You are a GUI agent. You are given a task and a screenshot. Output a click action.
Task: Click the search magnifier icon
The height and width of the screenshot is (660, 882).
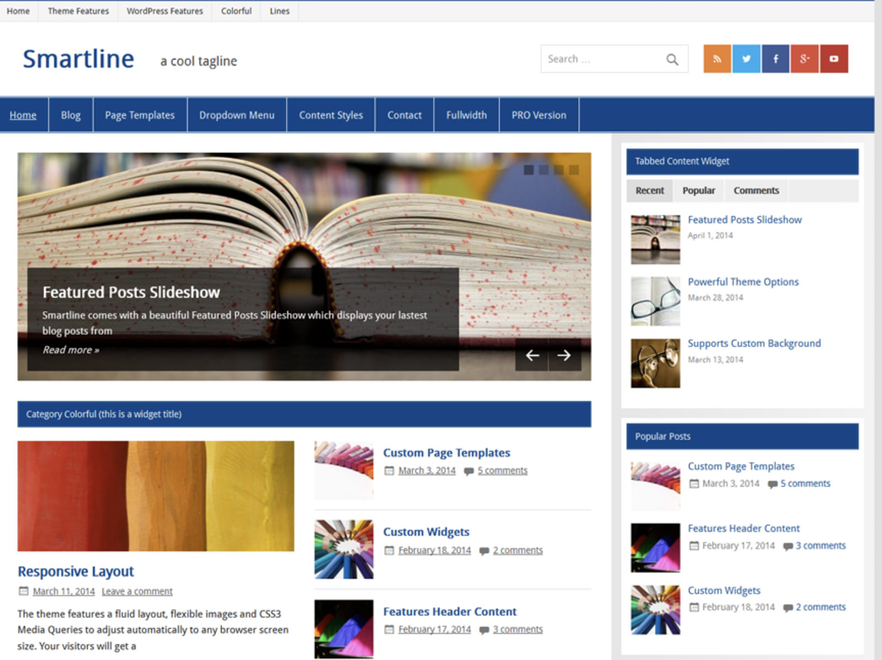pyautogui.click(x=672, y=59)
